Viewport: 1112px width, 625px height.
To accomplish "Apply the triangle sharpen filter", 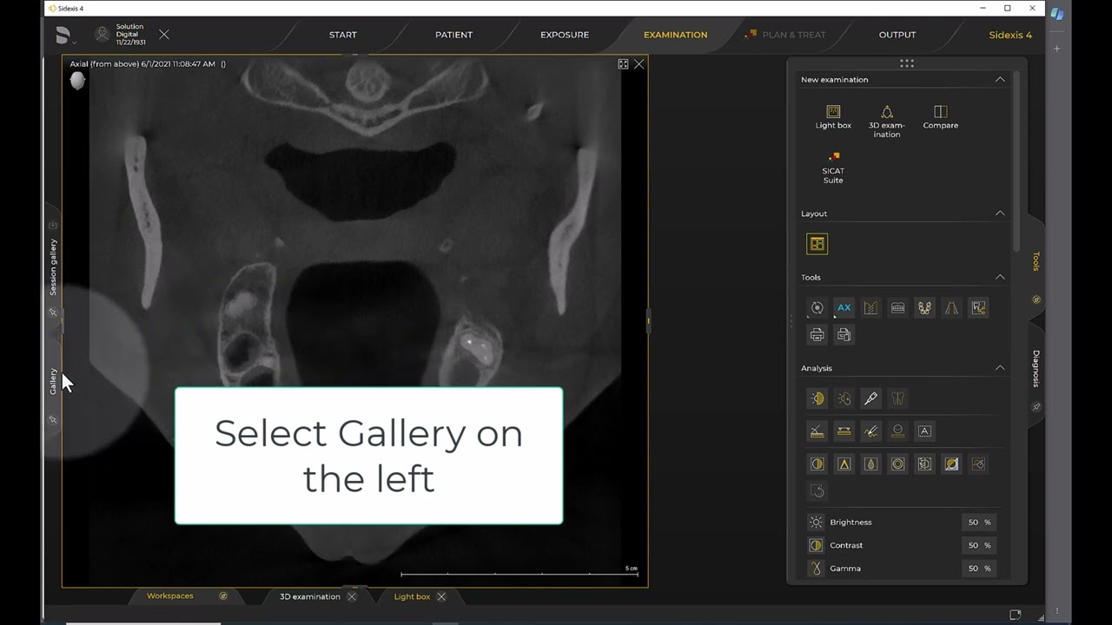I will pyautogui.click(x=844, y=464).
